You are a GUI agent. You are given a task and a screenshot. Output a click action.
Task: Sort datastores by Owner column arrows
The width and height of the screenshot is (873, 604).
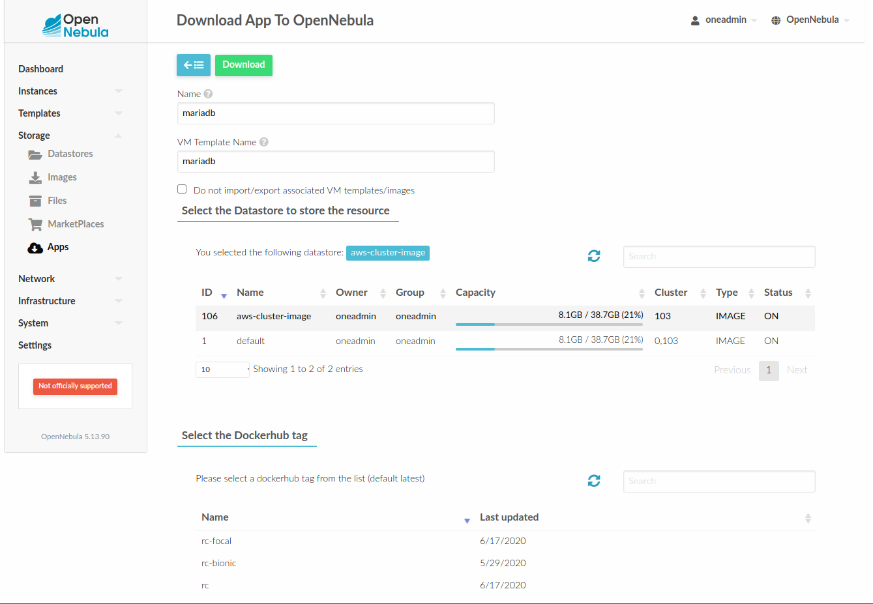click(383, 293)
